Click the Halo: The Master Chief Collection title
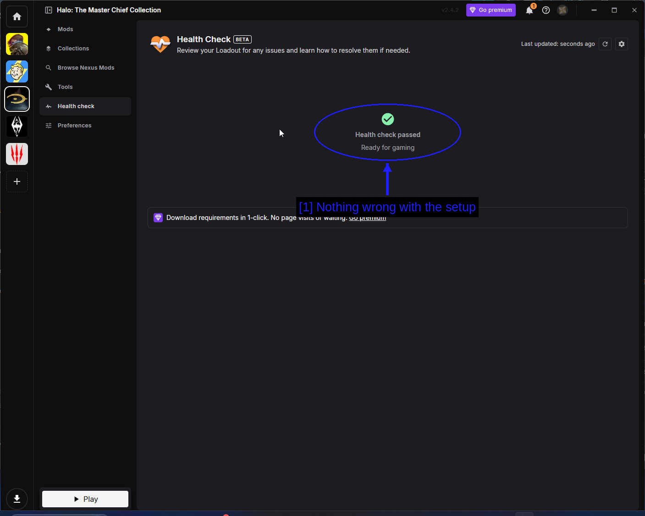Image resolution: width=645 pixels, height=516 pixels. pyautogui.click(x=109, y=10)
